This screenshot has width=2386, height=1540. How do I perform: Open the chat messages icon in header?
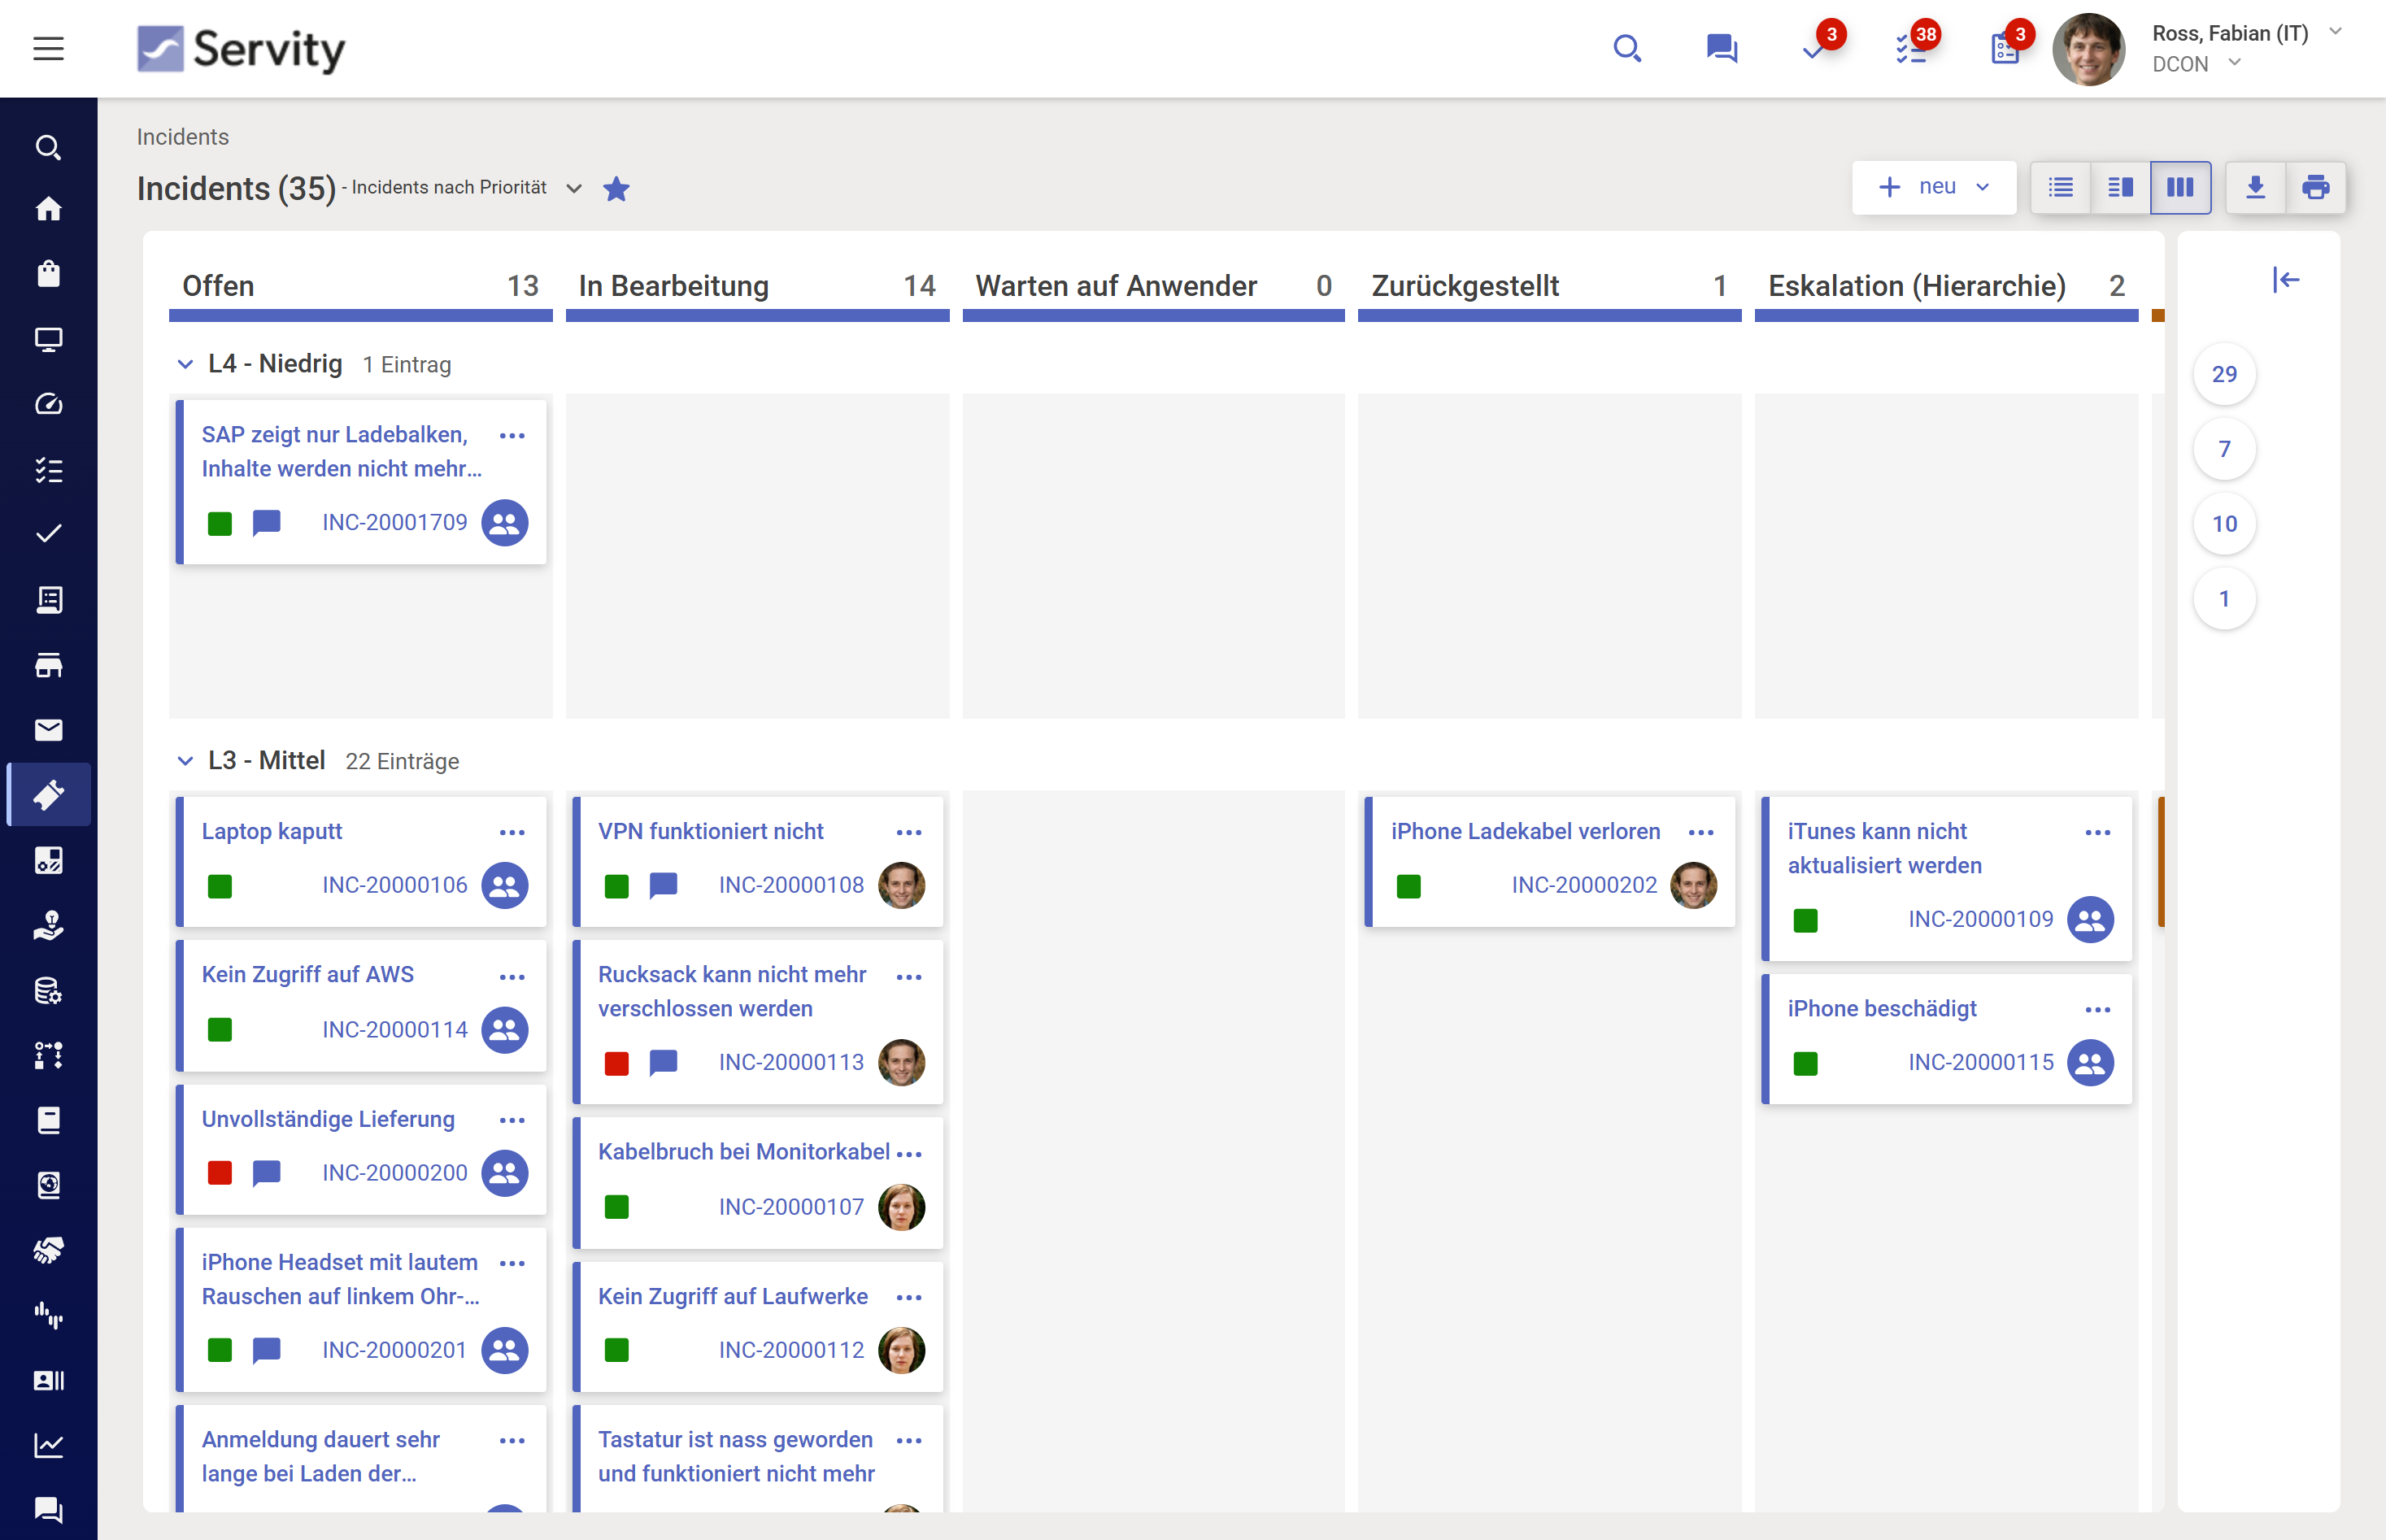tap(1721, 48)
